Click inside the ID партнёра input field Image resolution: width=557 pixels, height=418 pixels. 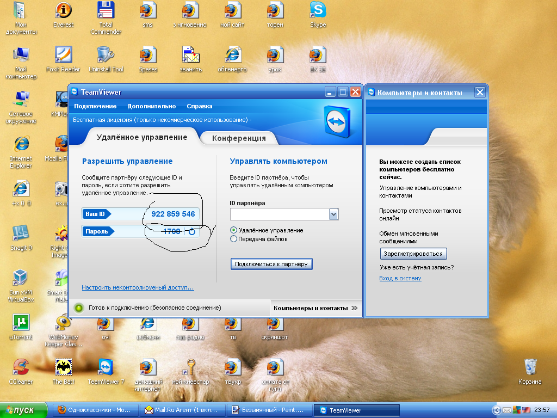(x=280, y=214)
